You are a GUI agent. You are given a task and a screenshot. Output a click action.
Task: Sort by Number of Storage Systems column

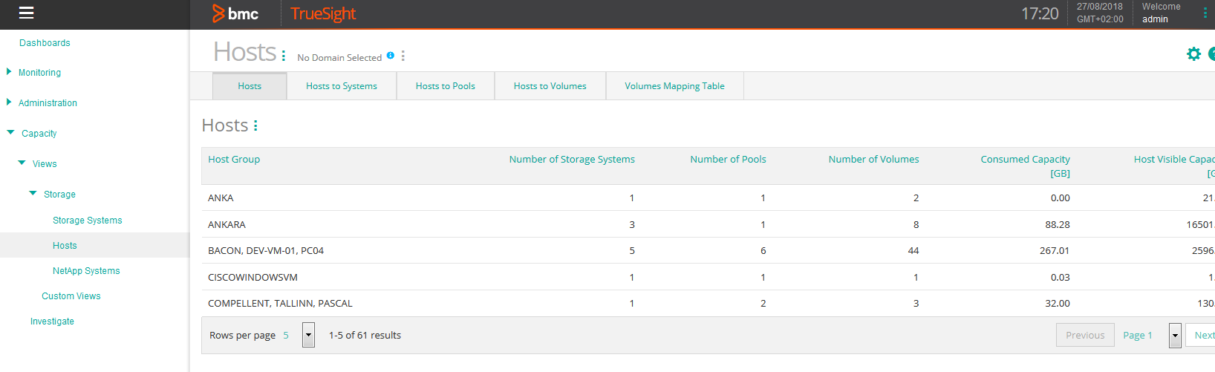572,159
